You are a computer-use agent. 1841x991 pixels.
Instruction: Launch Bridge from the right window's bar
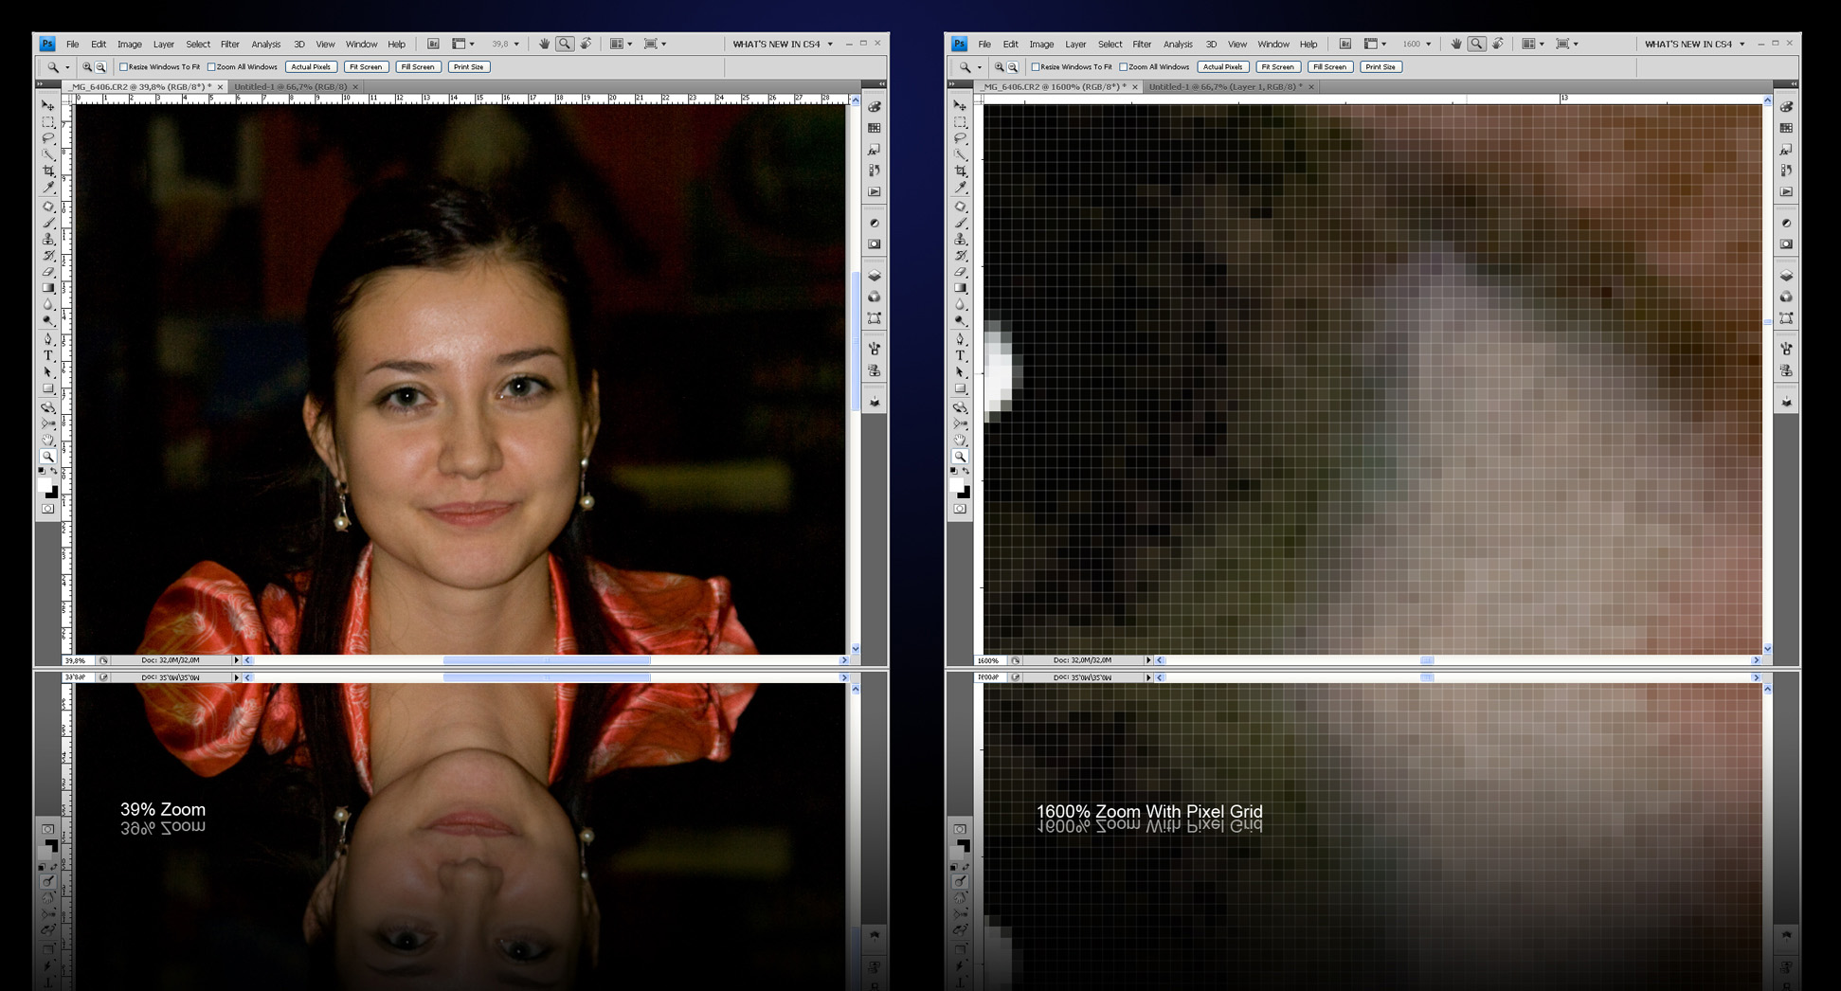click(x=1345, y=44)
